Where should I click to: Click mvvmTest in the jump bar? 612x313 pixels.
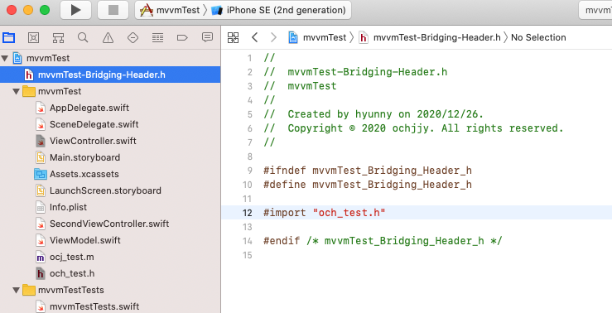tap(325, 37)
